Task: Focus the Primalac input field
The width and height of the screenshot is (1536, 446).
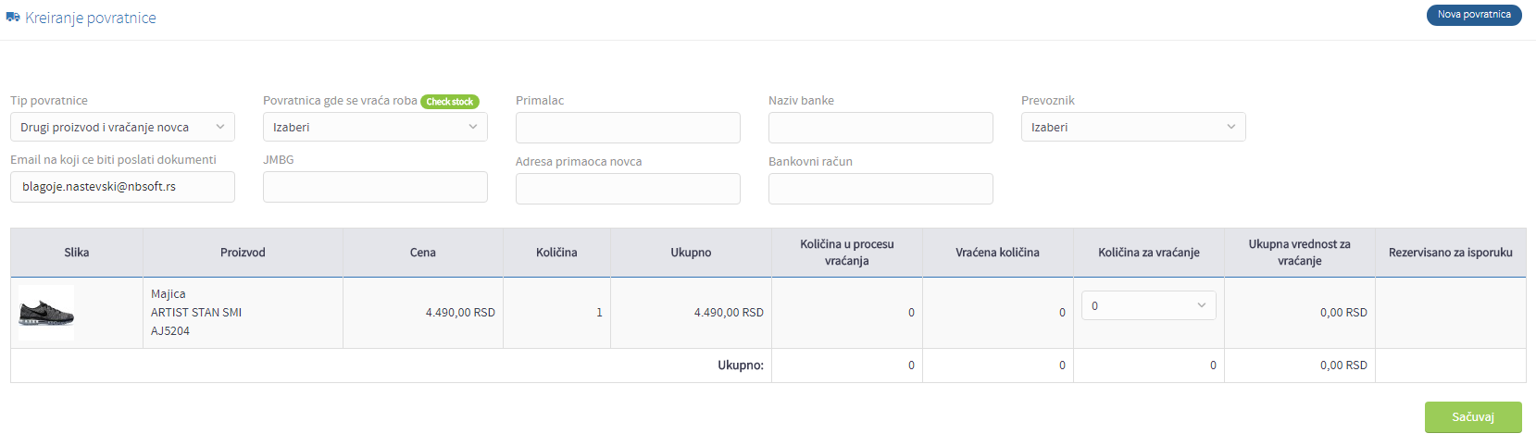Action: [x=628, y=128]
